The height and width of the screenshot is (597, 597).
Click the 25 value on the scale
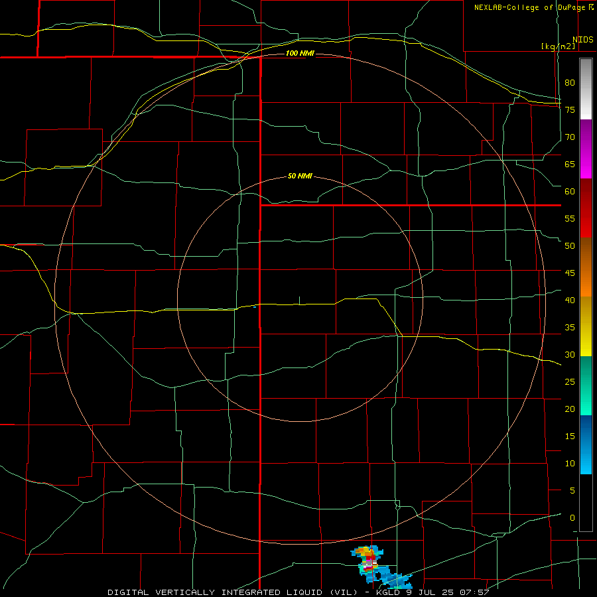pos(570,381)
